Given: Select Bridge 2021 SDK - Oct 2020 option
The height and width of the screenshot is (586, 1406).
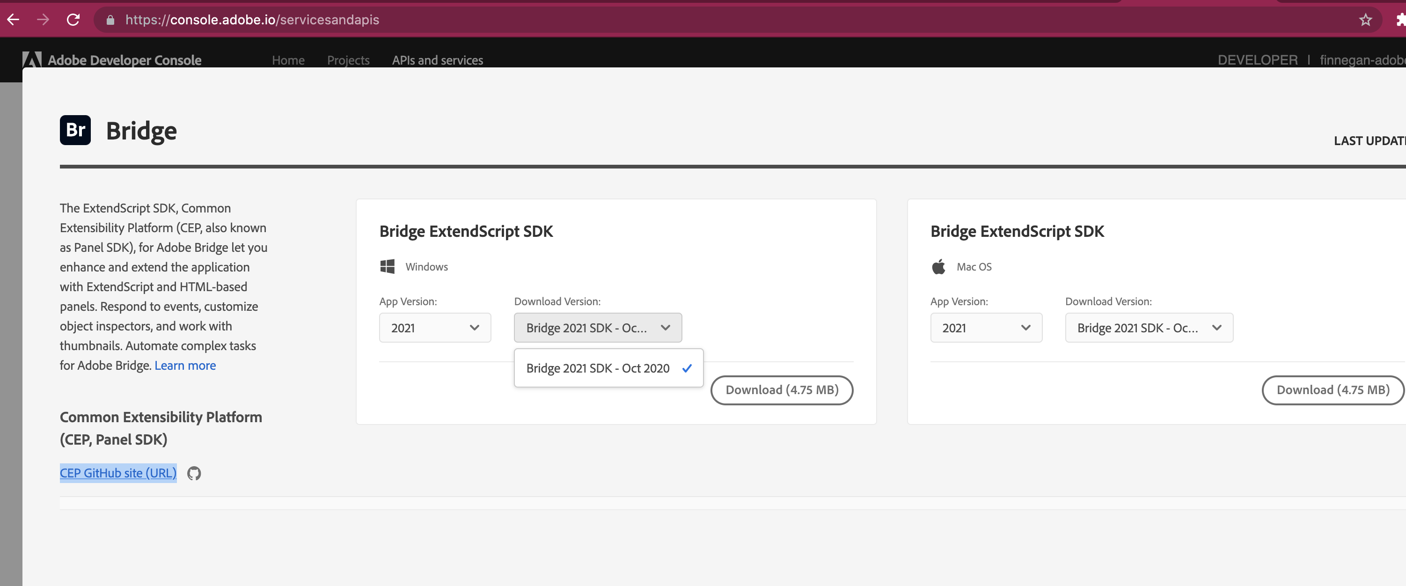Looking at the screenshot, I should tap(598, 368).
